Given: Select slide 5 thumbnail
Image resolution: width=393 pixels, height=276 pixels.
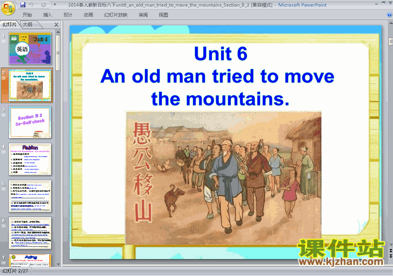Looking at the screenshot, I should [x=30, y=196].
